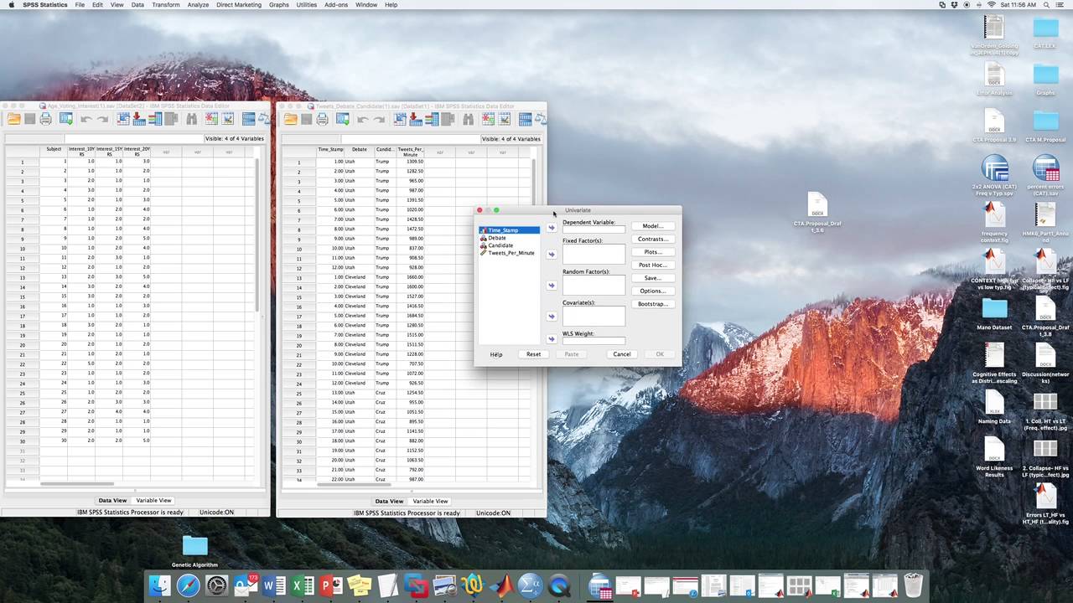Open Apple menu
The height and width of the screenshot is (603, 1073).
click(x=11, y=5)
